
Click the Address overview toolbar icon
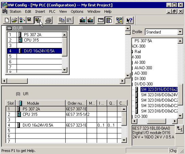point(101,20)
